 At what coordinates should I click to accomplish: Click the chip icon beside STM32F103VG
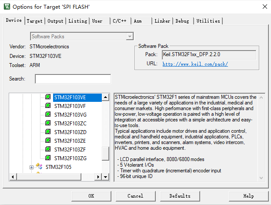(x=48, y=114)
